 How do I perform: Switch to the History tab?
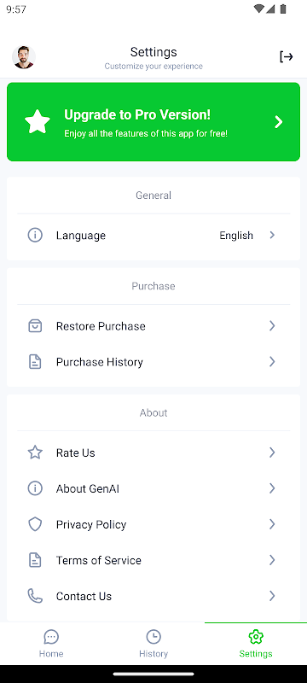tap(153, 644)
